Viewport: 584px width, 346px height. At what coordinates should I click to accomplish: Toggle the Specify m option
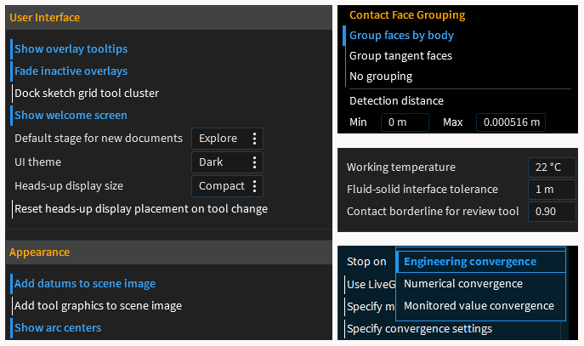click(x=371, y=307)
